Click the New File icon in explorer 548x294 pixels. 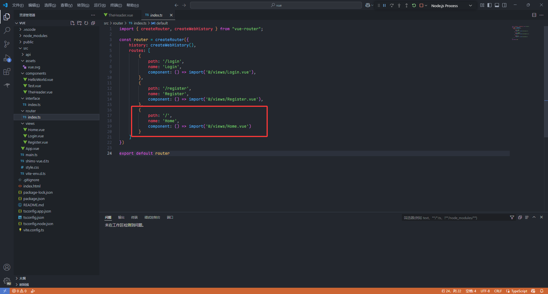click(x=72, y=23)
